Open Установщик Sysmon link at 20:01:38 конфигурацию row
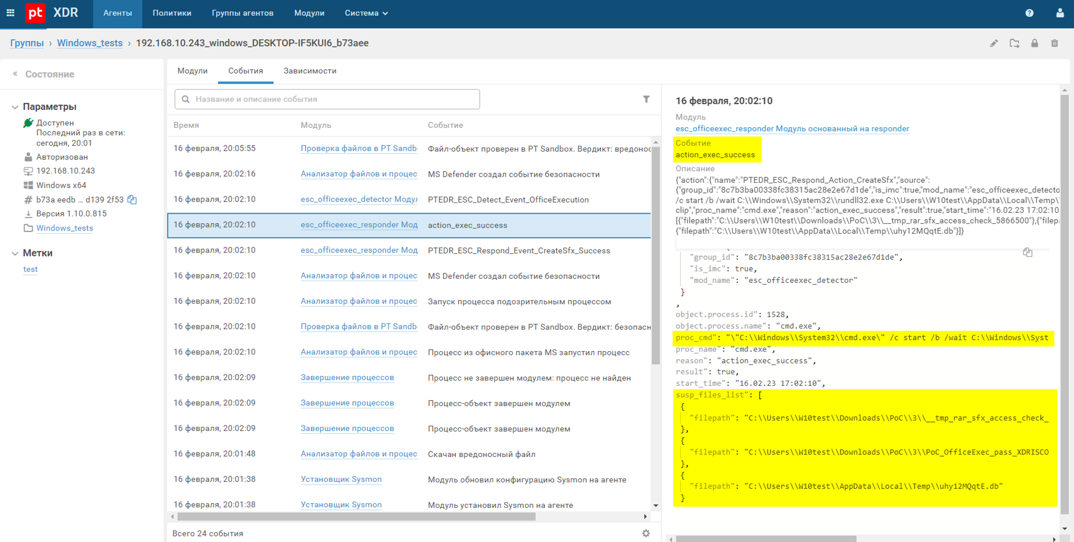1074x542 pixels. [x=341, y=479]
